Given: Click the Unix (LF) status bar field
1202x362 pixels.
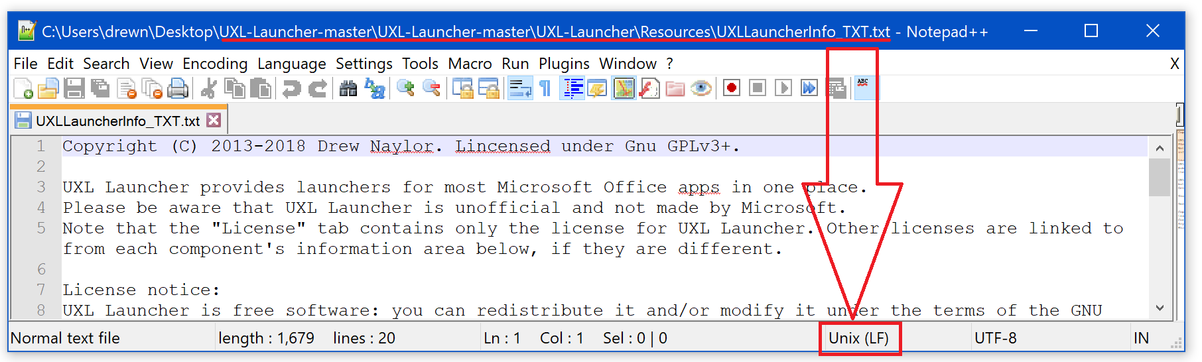Looking at the screenshot, I should click(x=859, y=338).
